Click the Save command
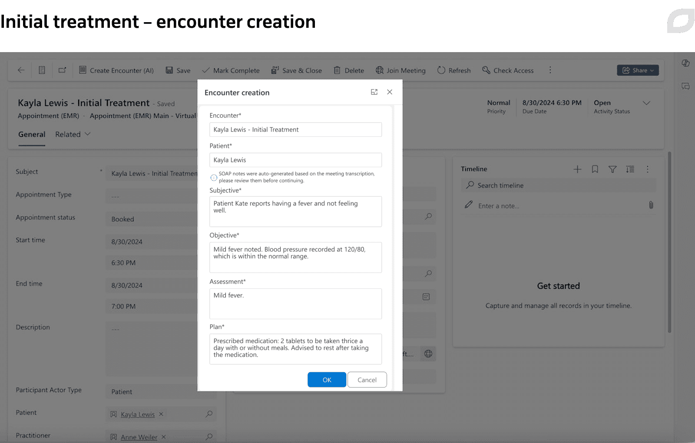695x443 pixels. pyautogui.click(x=178, y=70)
